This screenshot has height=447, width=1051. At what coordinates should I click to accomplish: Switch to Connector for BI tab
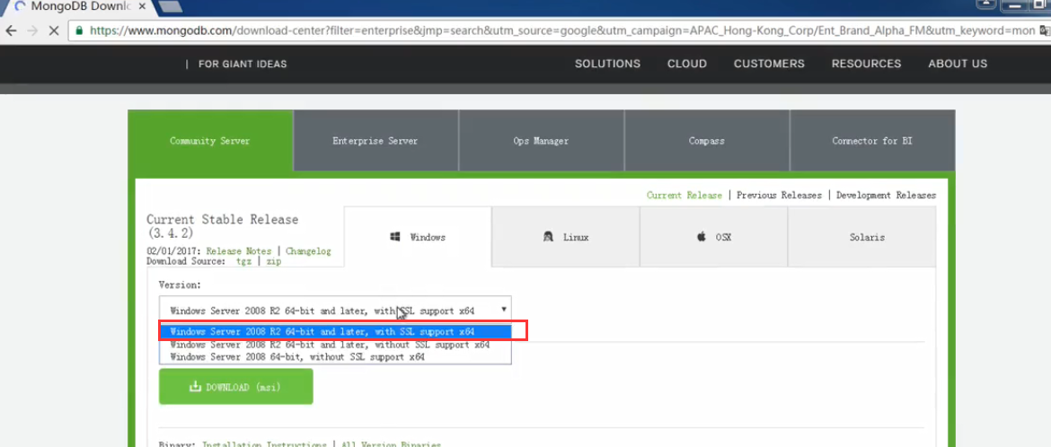[872, 141]
